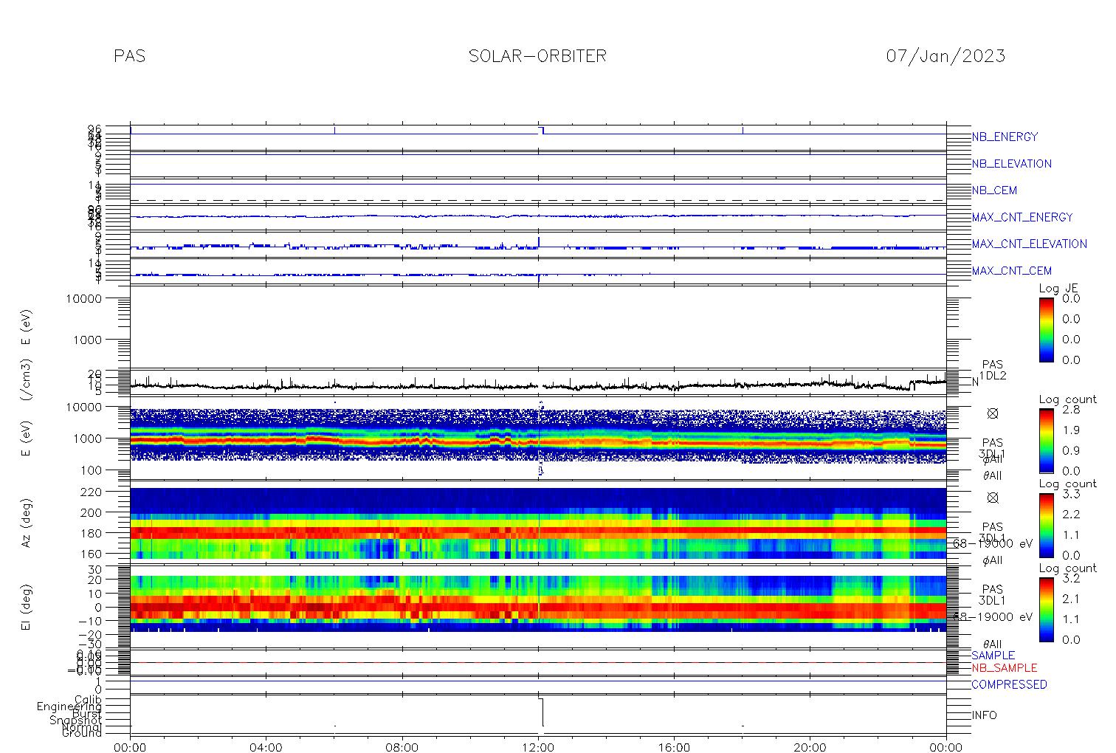1116x753 pixels.
Task: Click the NB_ELEVATION panel label
Action: tap(1011, 164)
